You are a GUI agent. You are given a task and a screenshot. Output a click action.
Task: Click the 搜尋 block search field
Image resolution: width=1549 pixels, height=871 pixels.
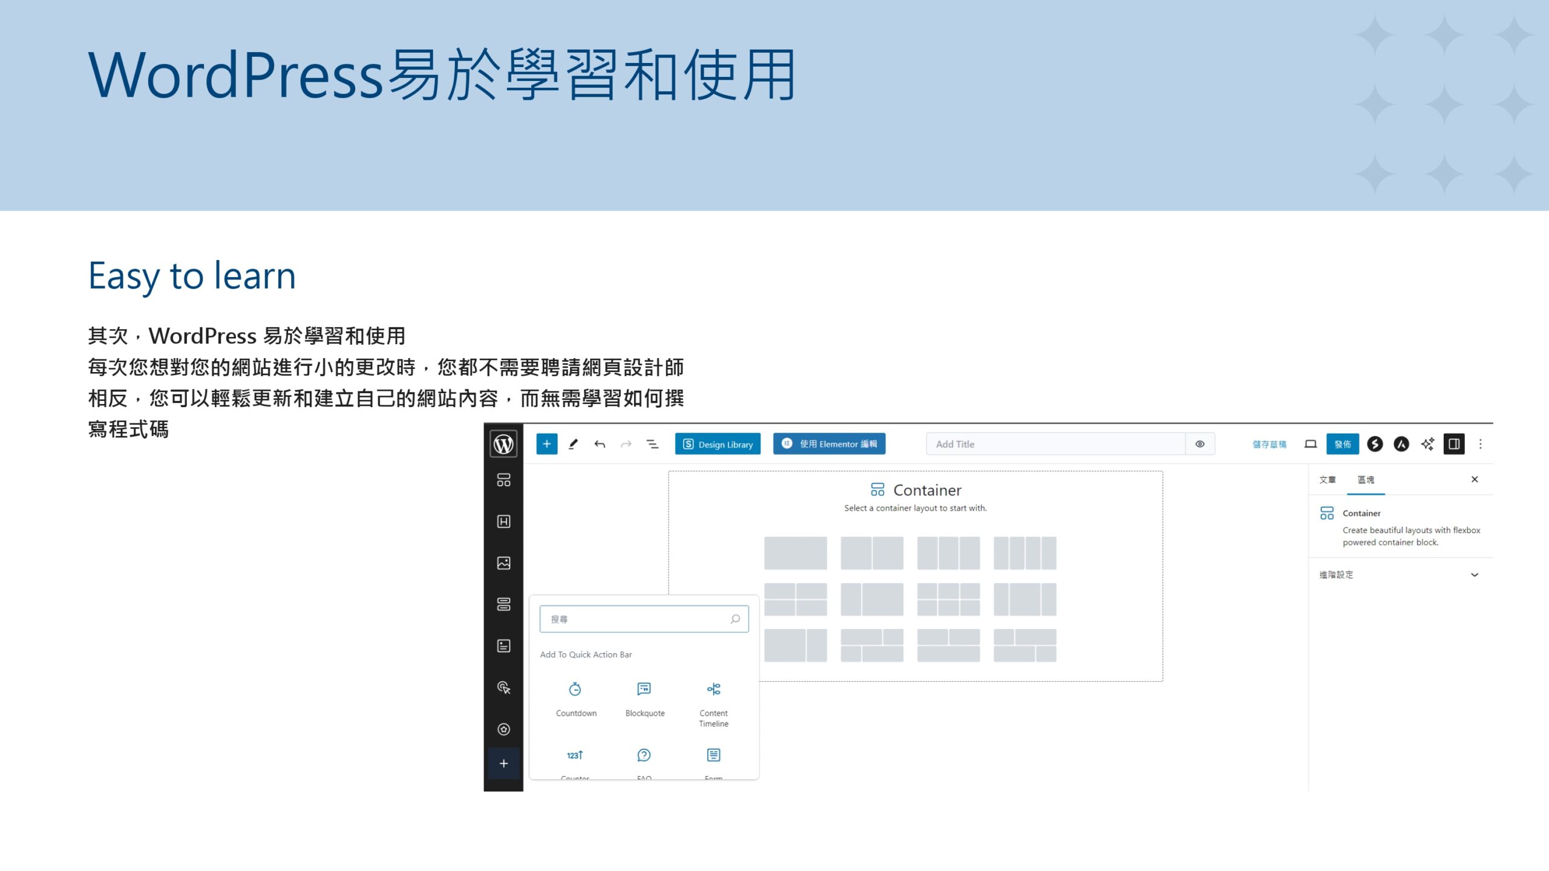644,619
